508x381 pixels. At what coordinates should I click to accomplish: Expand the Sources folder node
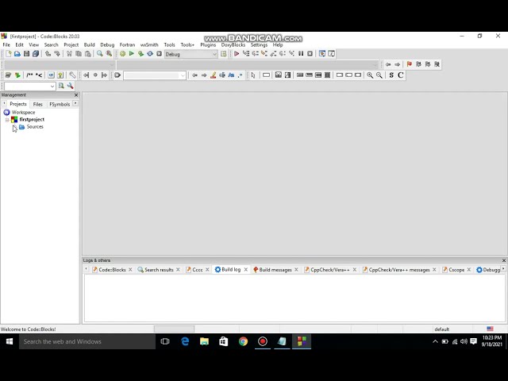coord(14,127)
